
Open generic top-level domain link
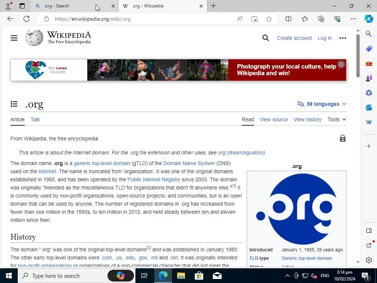[102, 163]
